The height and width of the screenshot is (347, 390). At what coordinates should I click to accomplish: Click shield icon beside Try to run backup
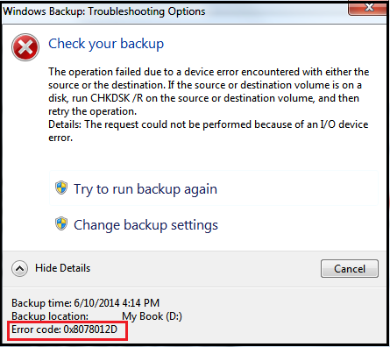pyautogui.click(x=61, y=188)
